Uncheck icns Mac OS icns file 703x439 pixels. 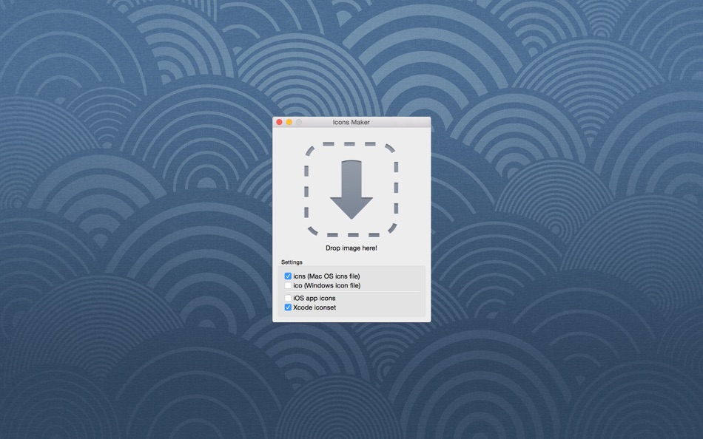point(288,276)
